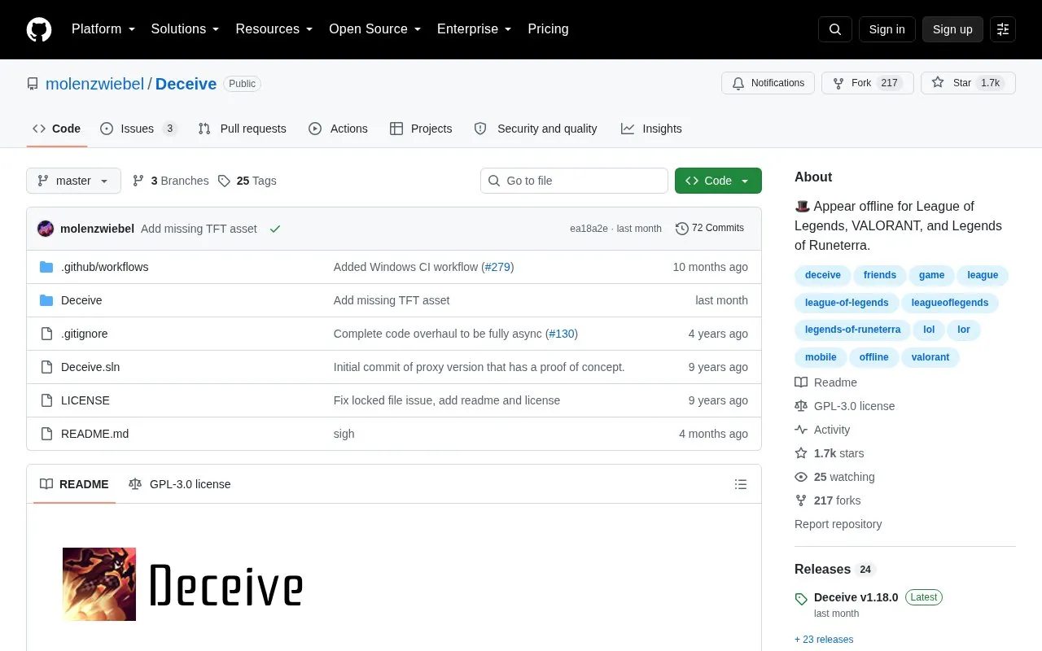
Task: Open the search magnifier button
Action: (835, 29)
